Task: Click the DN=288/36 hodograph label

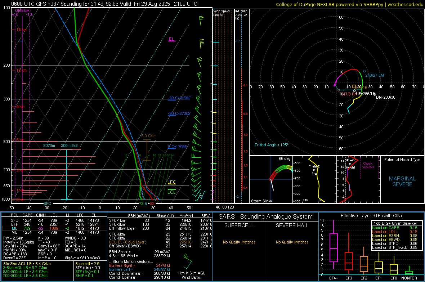Action: click(385, 97)
